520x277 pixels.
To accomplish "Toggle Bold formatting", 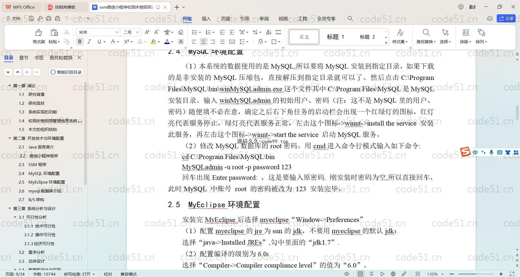I will click(x=80, y=42).
